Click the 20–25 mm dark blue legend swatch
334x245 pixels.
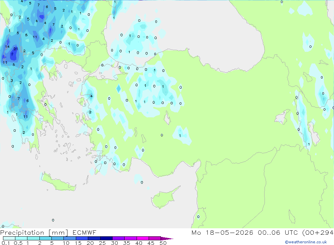coord(94,238)
